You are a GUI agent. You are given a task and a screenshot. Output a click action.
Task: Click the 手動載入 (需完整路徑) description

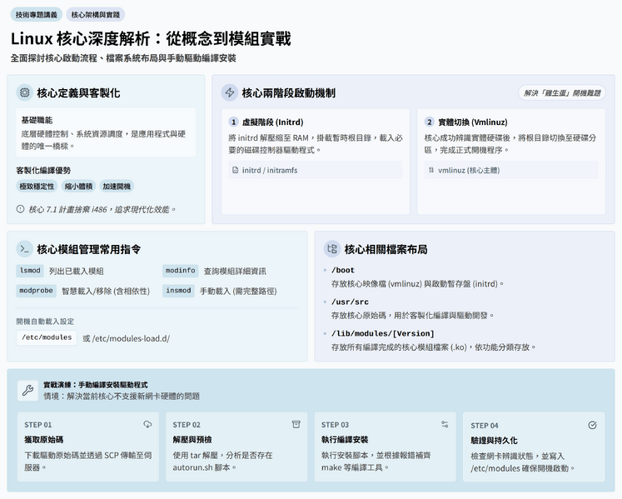[238, 292]
